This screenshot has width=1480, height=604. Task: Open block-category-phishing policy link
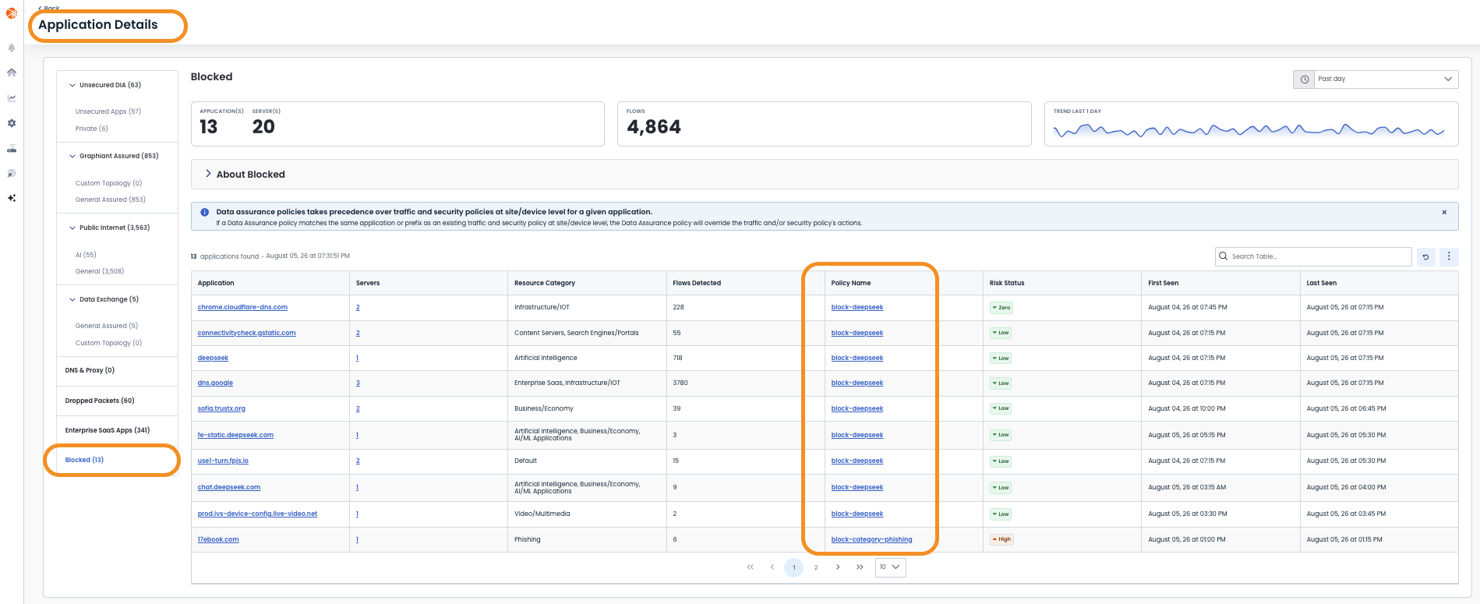click(871, 539)
